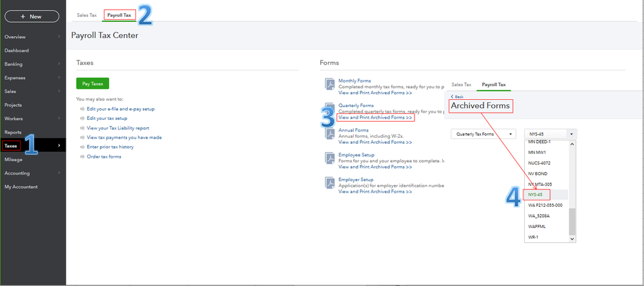Select Mileage in the sidebar
644x286 pixels.
(x=14, y=159)
